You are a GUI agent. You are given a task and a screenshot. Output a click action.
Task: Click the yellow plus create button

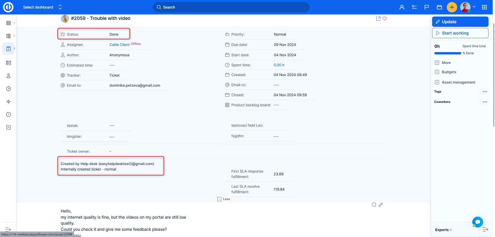(x=452, y=7)
